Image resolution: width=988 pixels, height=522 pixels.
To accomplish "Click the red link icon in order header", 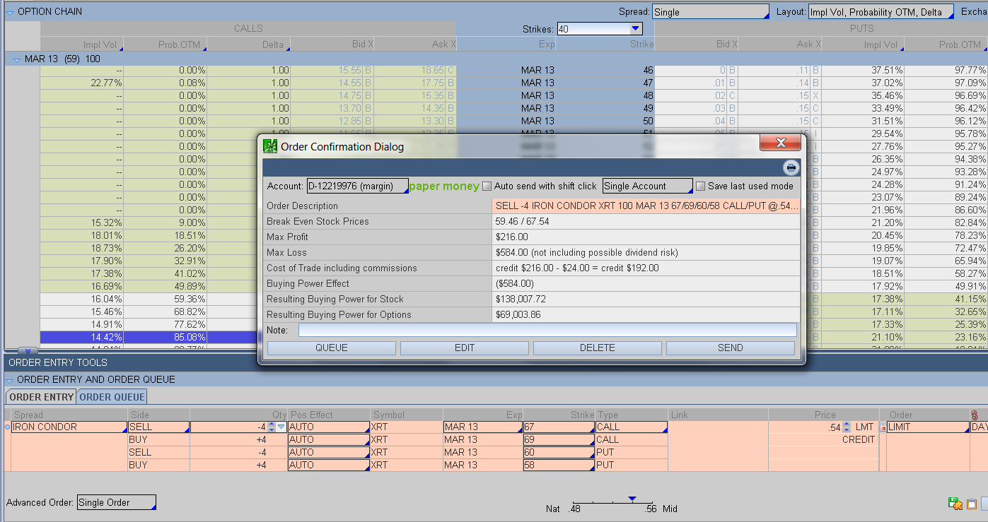I will pyautogui.click(x=975, y=415).
